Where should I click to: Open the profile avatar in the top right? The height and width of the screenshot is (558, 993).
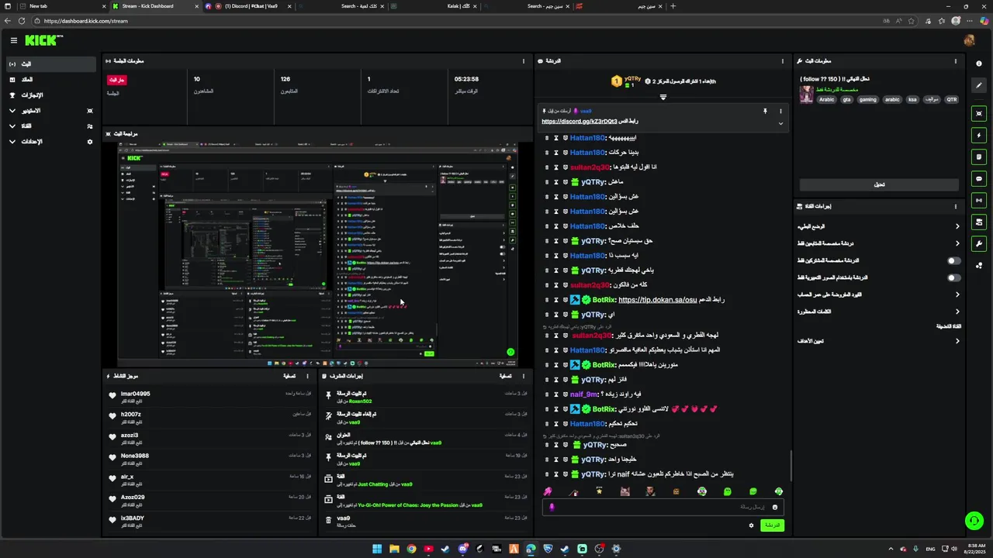[969, 40]
